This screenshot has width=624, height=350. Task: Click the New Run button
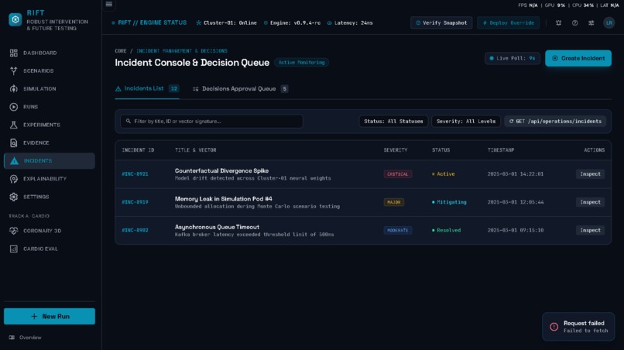coord(50,316)
